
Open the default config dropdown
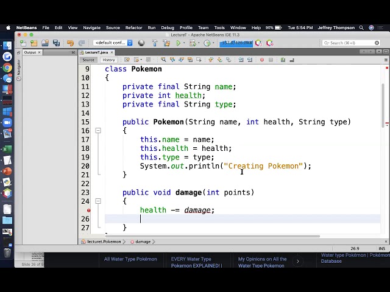[x=113, y=43]
